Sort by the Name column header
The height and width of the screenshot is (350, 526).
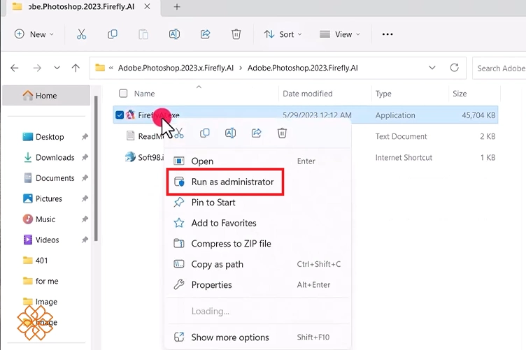tap(144, 94)
